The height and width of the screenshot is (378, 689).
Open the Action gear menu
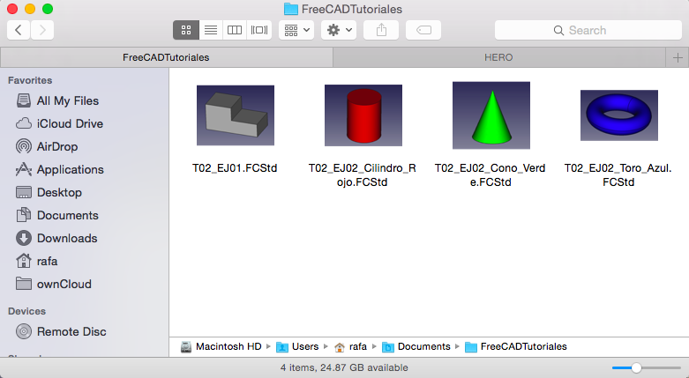tap(339, 30)
